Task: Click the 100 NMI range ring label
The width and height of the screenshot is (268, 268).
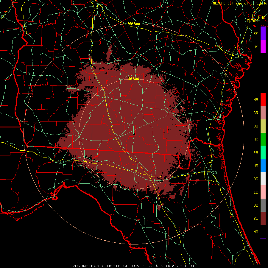Action: [134, 24]
